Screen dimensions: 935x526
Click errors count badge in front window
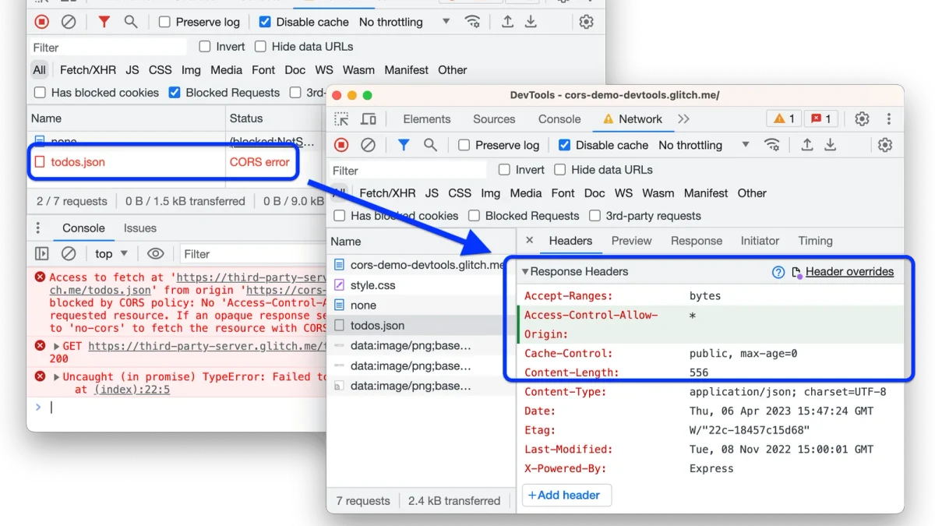click(820, 119)
